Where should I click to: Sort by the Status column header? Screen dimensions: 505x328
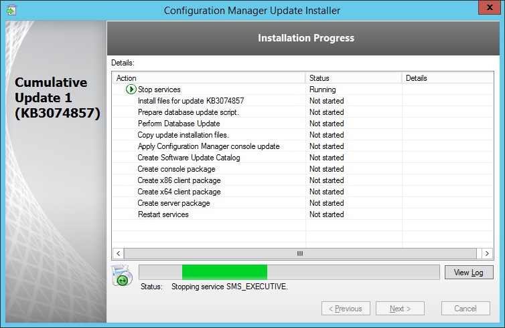(353, 78)
